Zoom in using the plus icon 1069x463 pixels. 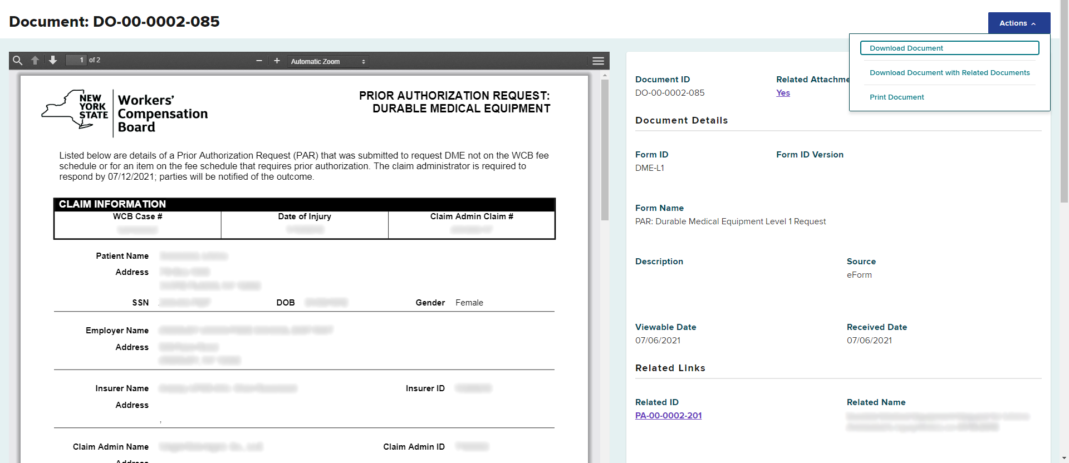click(277, 61)
